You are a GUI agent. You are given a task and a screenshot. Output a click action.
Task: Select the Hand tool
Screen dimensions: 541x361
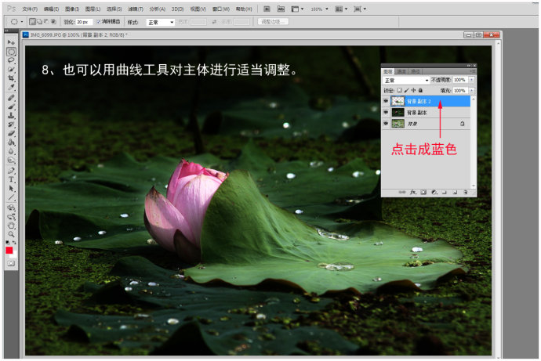(x=11, y=226)
